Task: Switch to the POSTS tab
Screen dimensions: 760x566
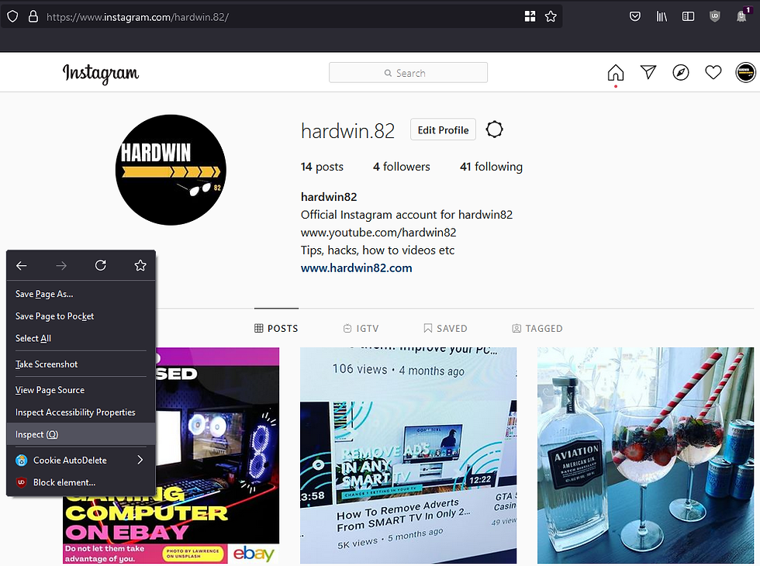Action: 276,328
